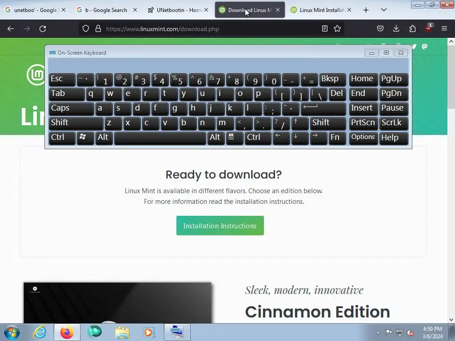Image resolution: width=455 pixels, height=341 pixels.
Task: Toggle the right Ctrl key
Action: (x=258, y=139)
